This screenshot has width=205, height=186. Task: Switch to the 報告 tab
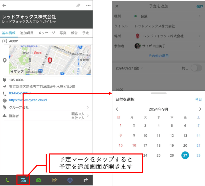74,33
